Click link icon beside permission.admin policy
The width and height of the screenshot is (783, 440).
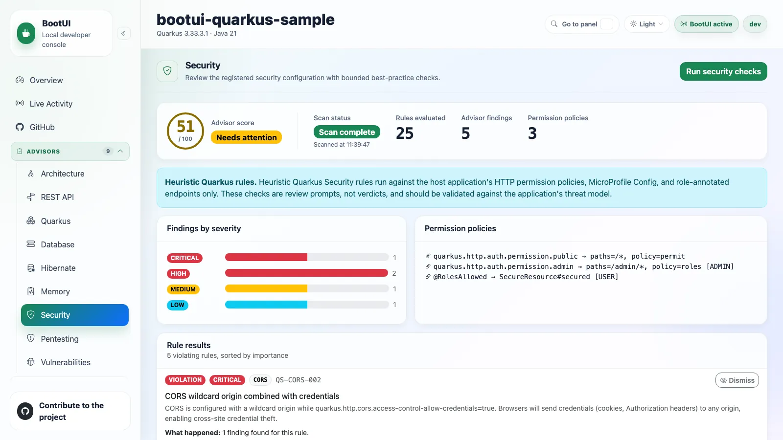click(x=428, y=266)
